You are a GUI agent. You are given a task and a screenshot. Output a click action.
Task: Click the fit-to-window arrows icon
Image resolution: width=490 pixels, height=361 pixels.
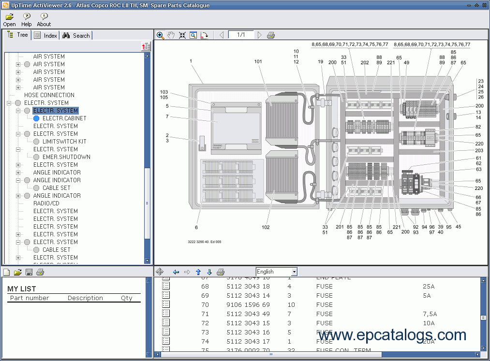coord(182,35)
